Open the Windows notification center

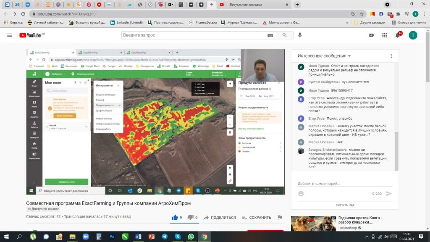coord(421,237)
